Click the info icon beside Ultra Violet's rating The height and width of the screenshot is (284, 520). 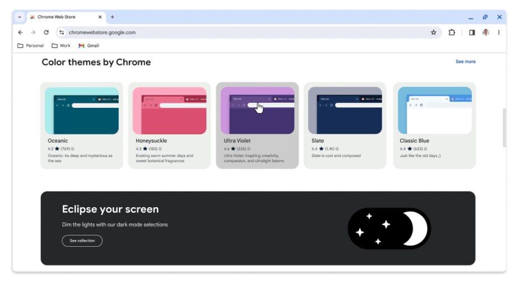tap(249, 149)
